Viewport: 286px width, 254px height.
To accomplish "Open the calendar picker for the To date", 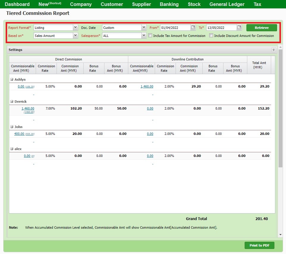I will coord(240,27).
